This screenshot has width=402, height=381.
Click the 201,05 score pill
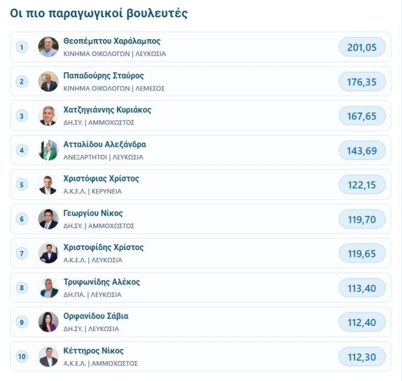click(x=362, y=47)
